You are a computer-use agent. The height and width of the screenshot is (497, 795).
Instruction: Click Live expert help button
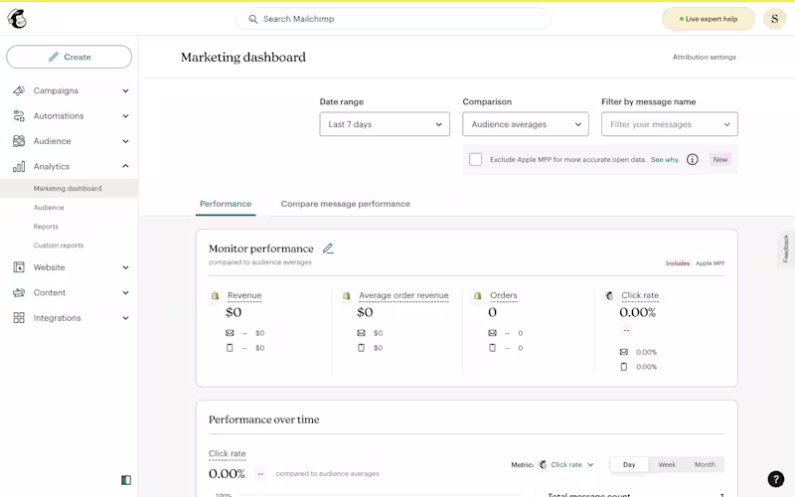709,19
